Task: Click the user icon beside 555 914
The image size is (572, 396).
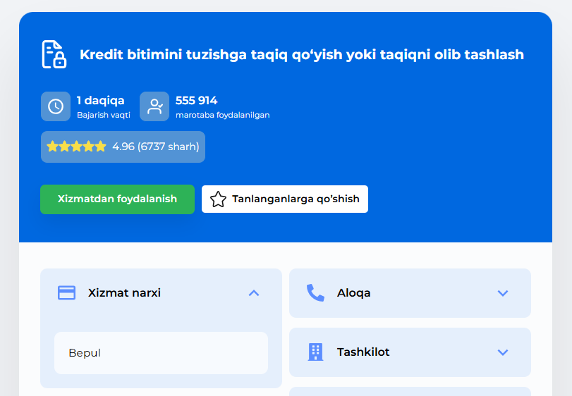Action: tap(154, 106)
